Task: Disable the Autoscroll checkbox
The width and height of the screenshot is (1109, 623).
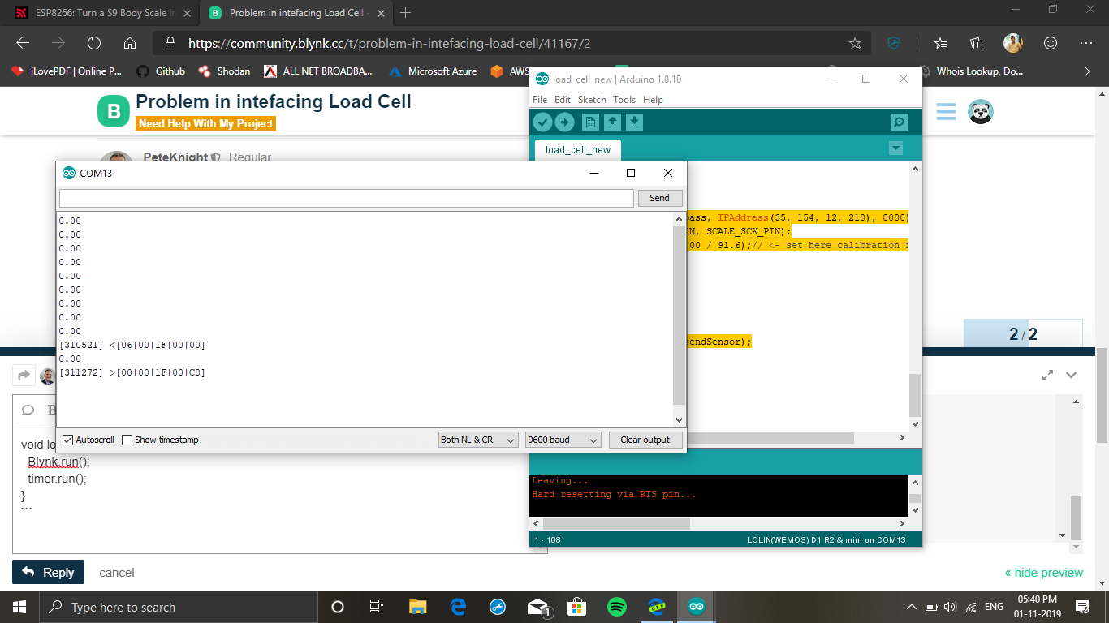Action: [x=67, y=440]
